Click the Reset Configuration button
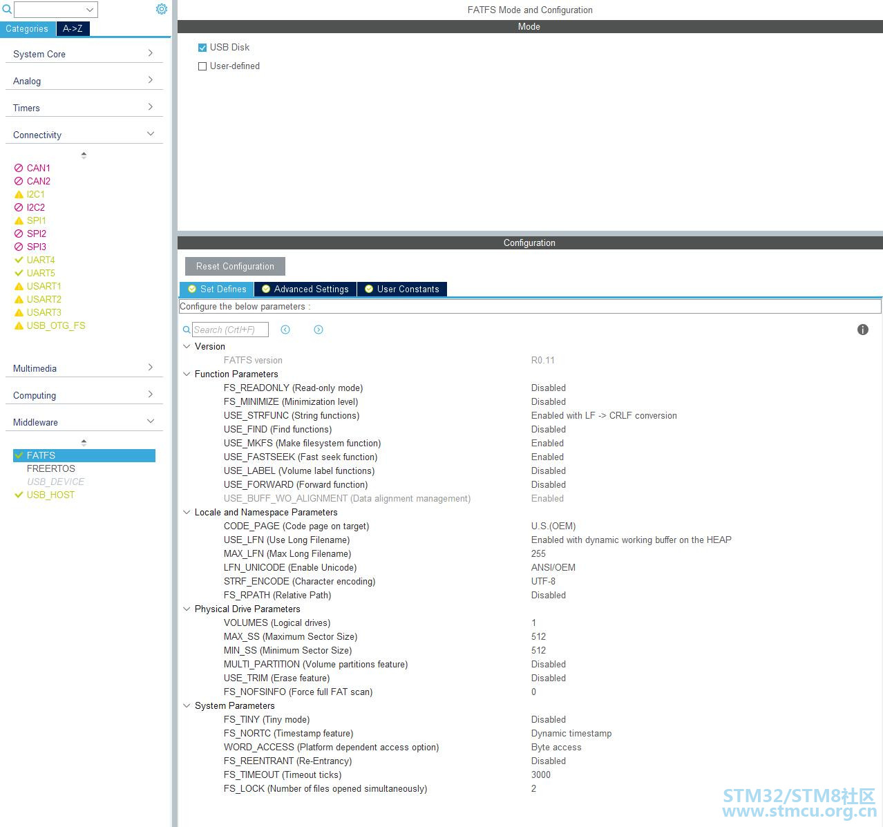Image resolution: width=883 pixels, height=827 pixels. pos(235,266)
